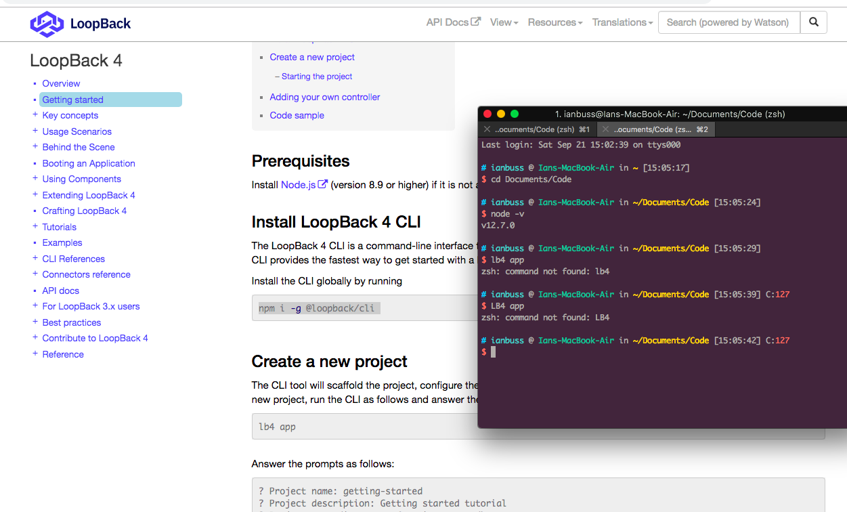This screenshot has height=512, width=847.
Task: Click the v12.7.0 output in terminal
Action: click(x=498, y=226)
